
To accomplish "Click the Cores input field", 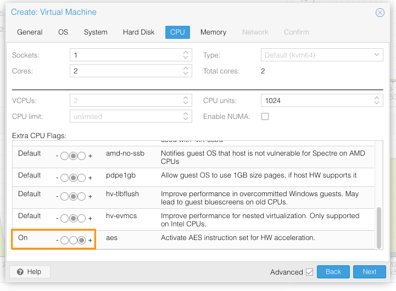I will [125, 71].
